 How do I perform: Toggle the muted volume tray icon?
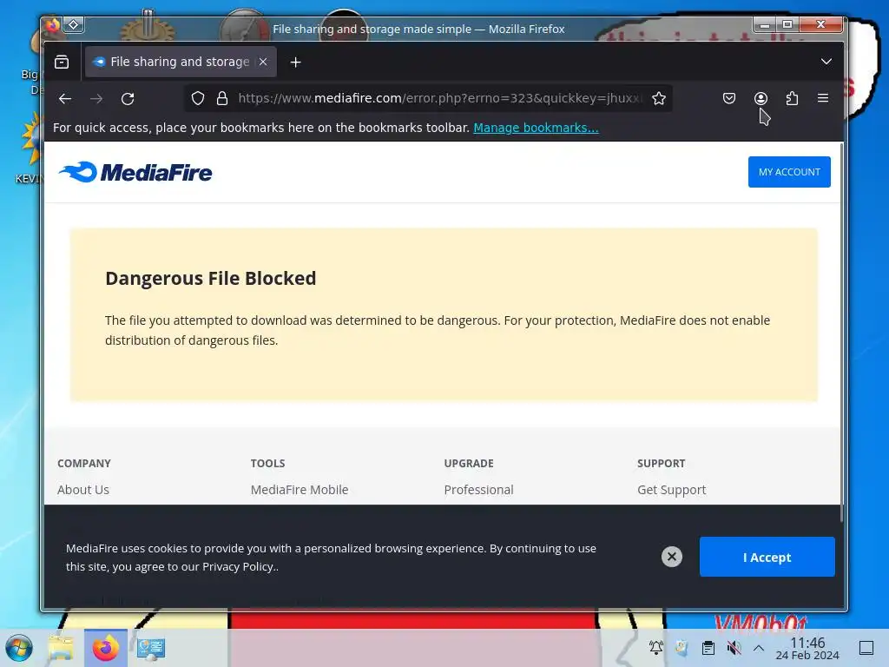tap(734, 647)
